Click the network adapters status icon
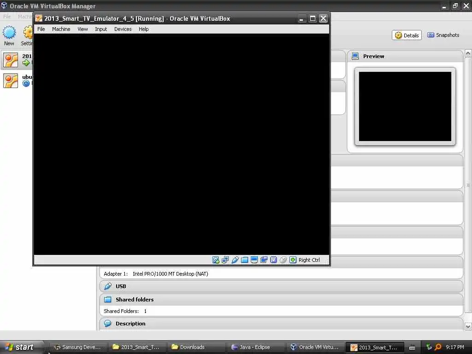The width and height of the screenshot is (472, 354). [225, 260]
